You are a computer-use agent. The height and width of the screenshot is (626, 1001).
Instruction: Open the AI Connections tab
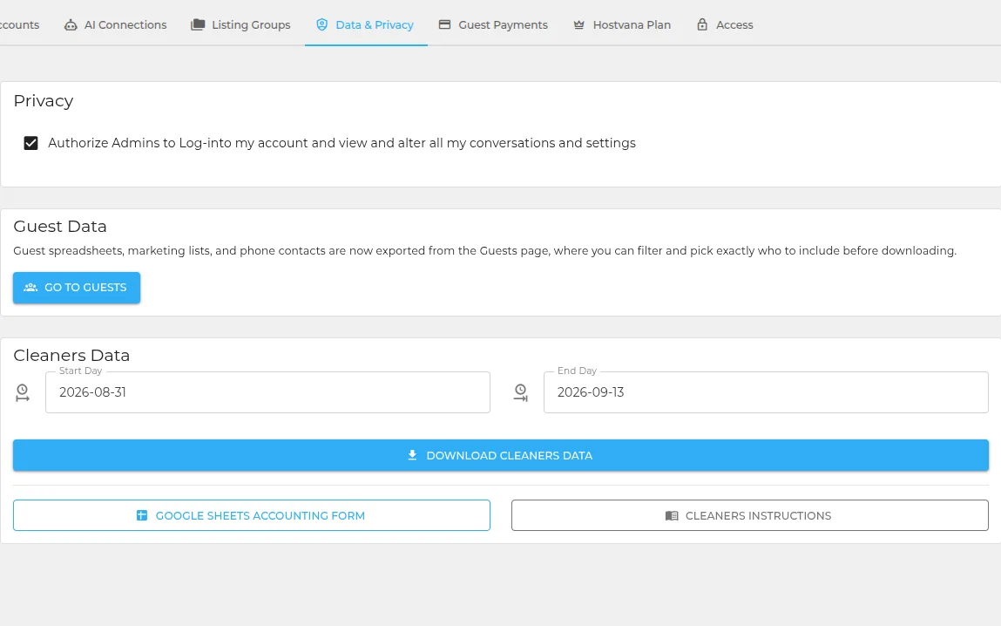(x=116, y=25)
